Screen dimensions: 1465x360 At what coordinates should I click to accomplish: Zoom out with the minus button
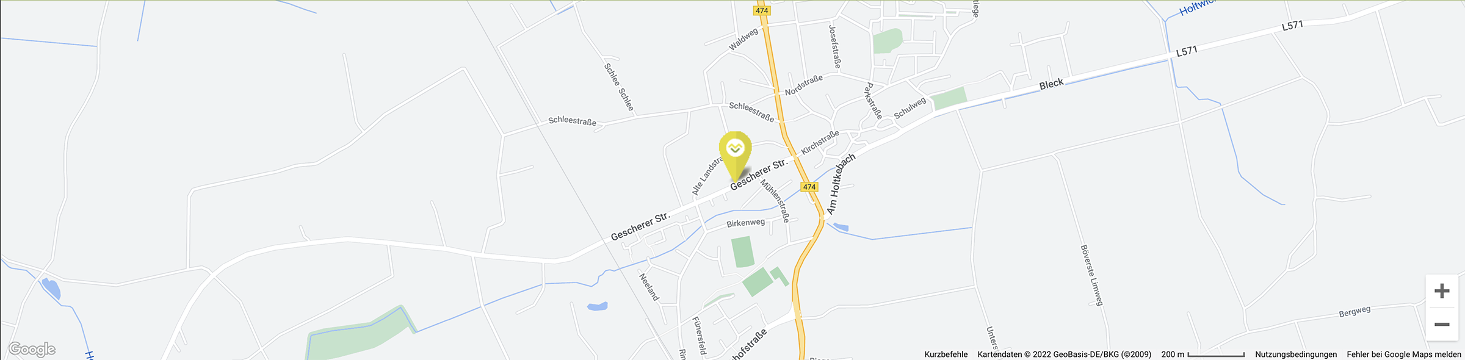click(x=1442, y=325)
